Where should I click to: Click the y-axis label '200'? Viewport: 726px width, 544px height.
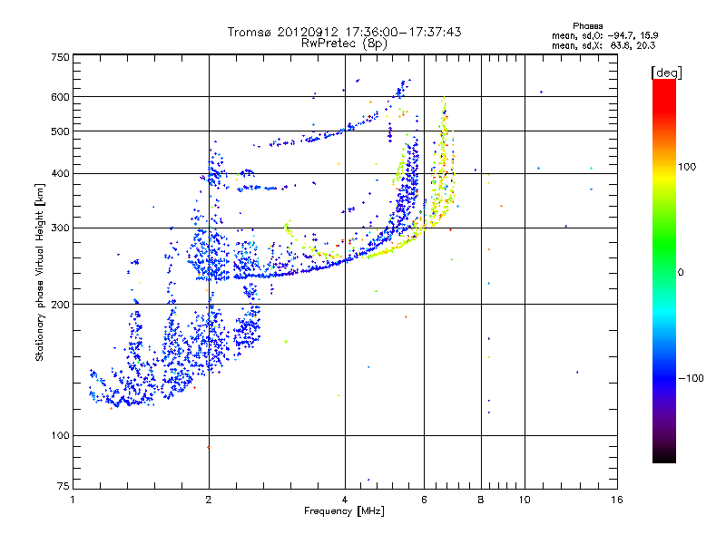click(x=60, y=305)
